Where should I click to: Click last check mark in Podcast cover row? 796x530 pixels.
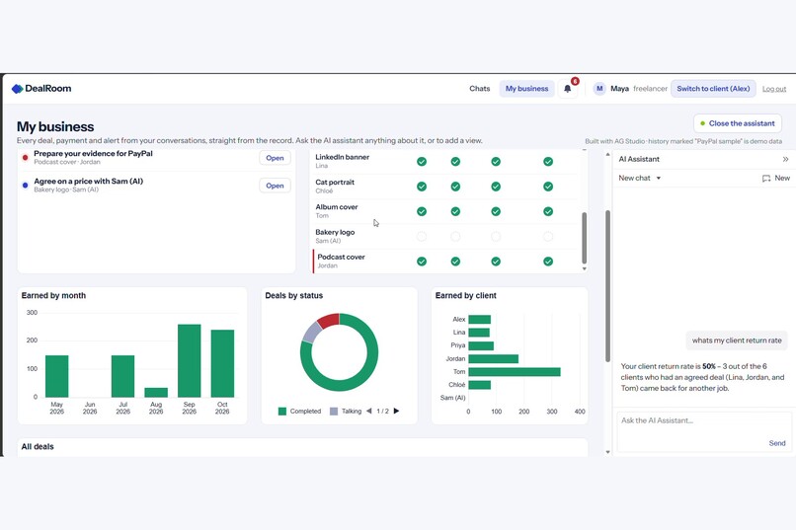click(548, 262)
